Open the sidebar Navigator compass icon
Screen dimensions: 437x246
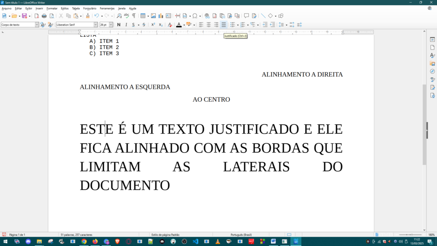(432, 71)
